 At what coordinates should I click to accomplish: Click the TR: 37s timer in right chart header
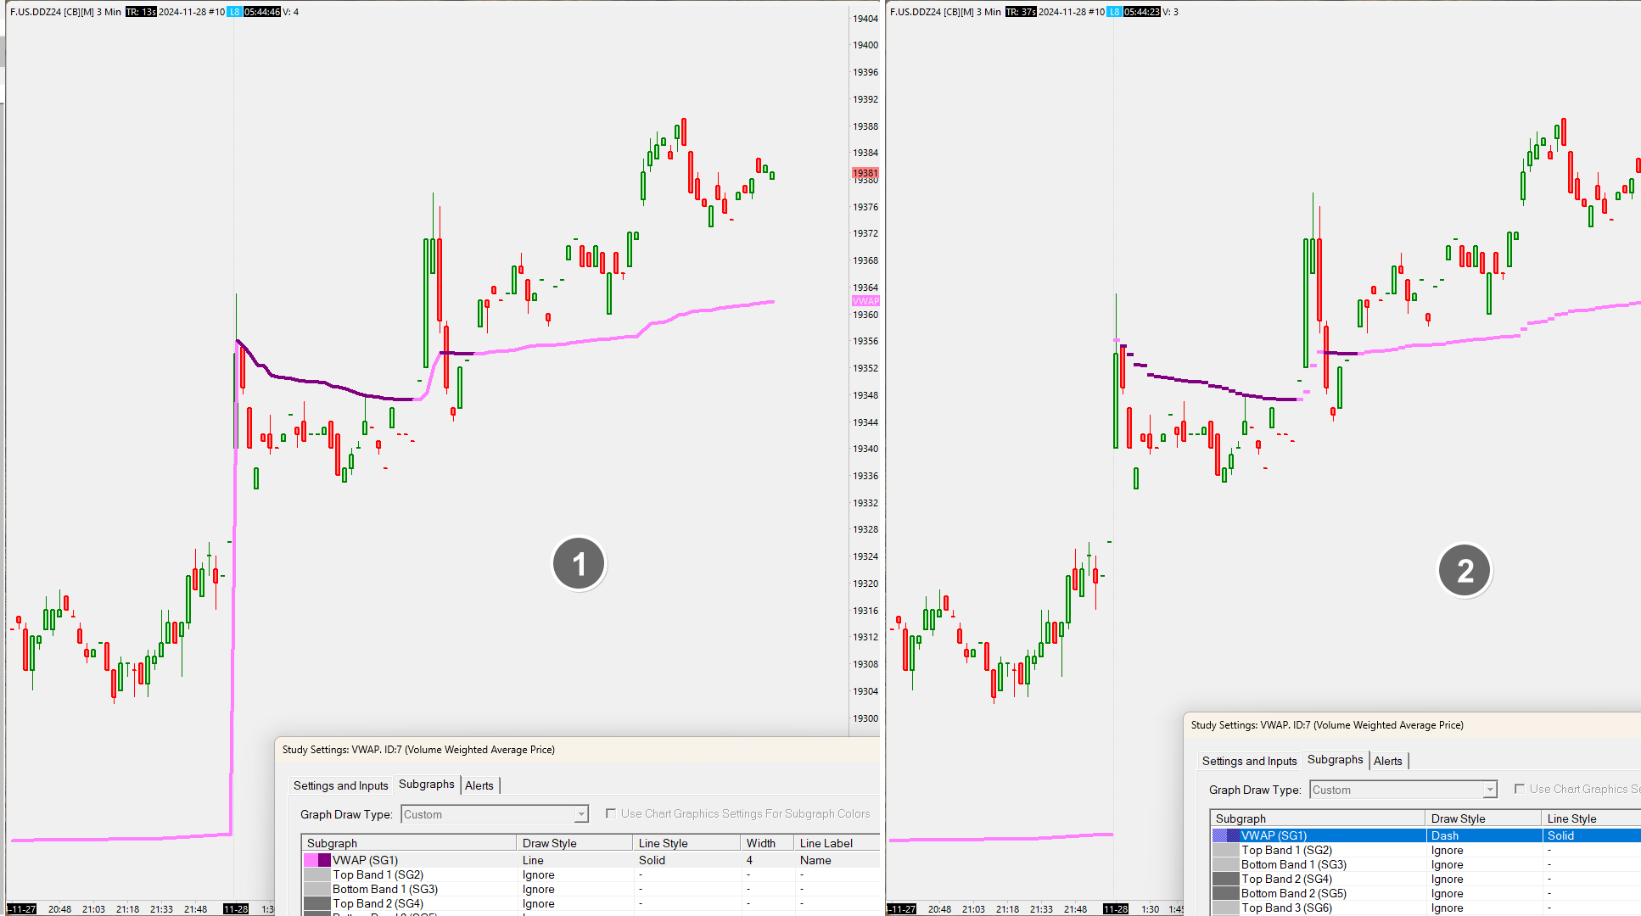coord(1021,12)
